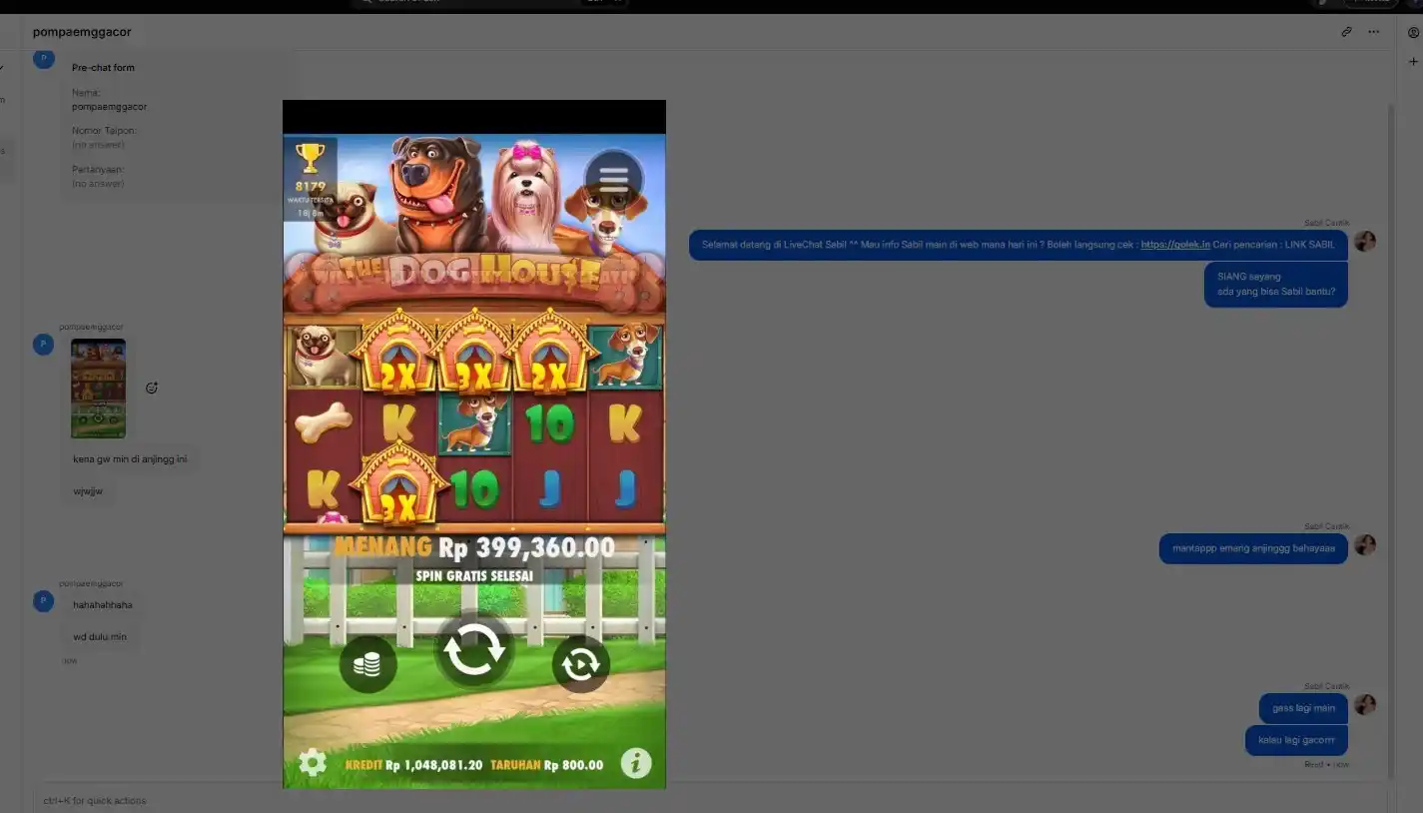Click the avatar beside the pre-chat form

tap(43, 59)
